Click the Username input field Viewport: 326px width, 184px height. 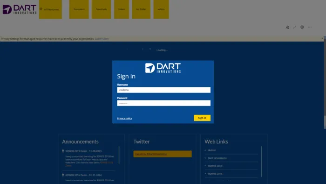163,90
